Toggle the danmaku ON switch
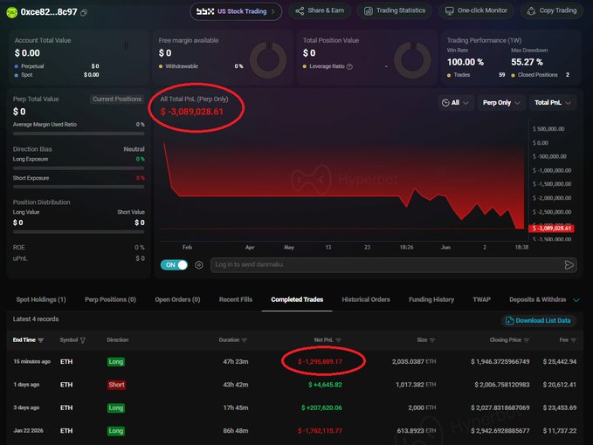The height and width of the screenshot is (445, 593). coord(174,264)
